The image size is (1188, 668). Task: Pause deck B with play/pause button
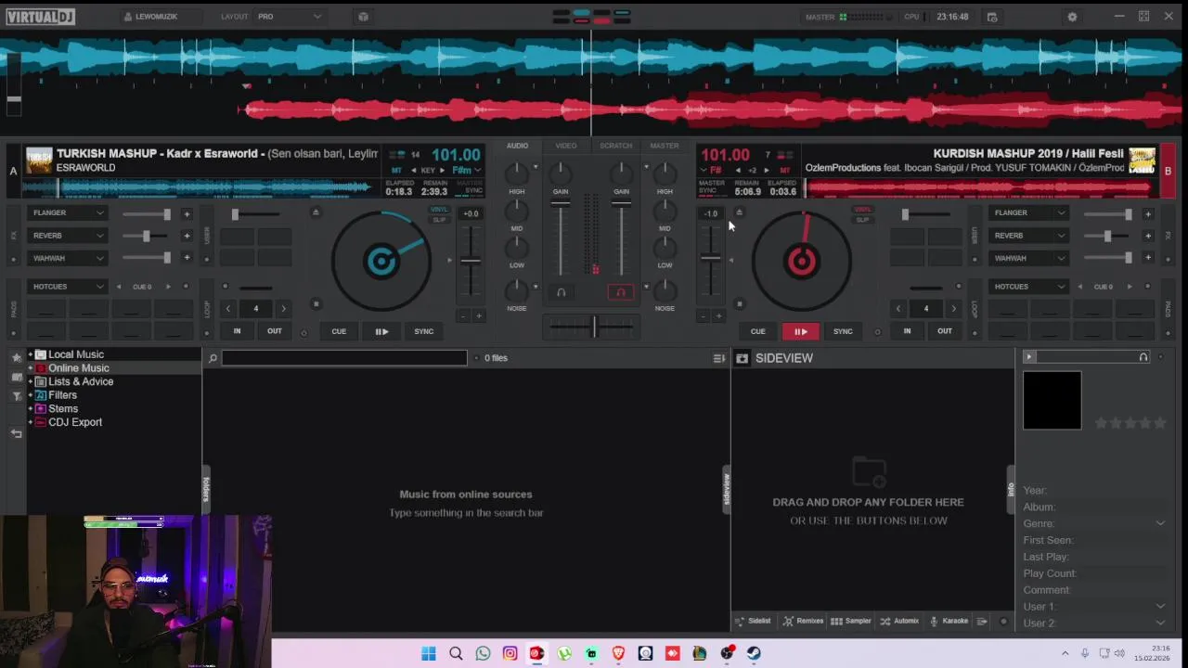click(x=800, y=331)
